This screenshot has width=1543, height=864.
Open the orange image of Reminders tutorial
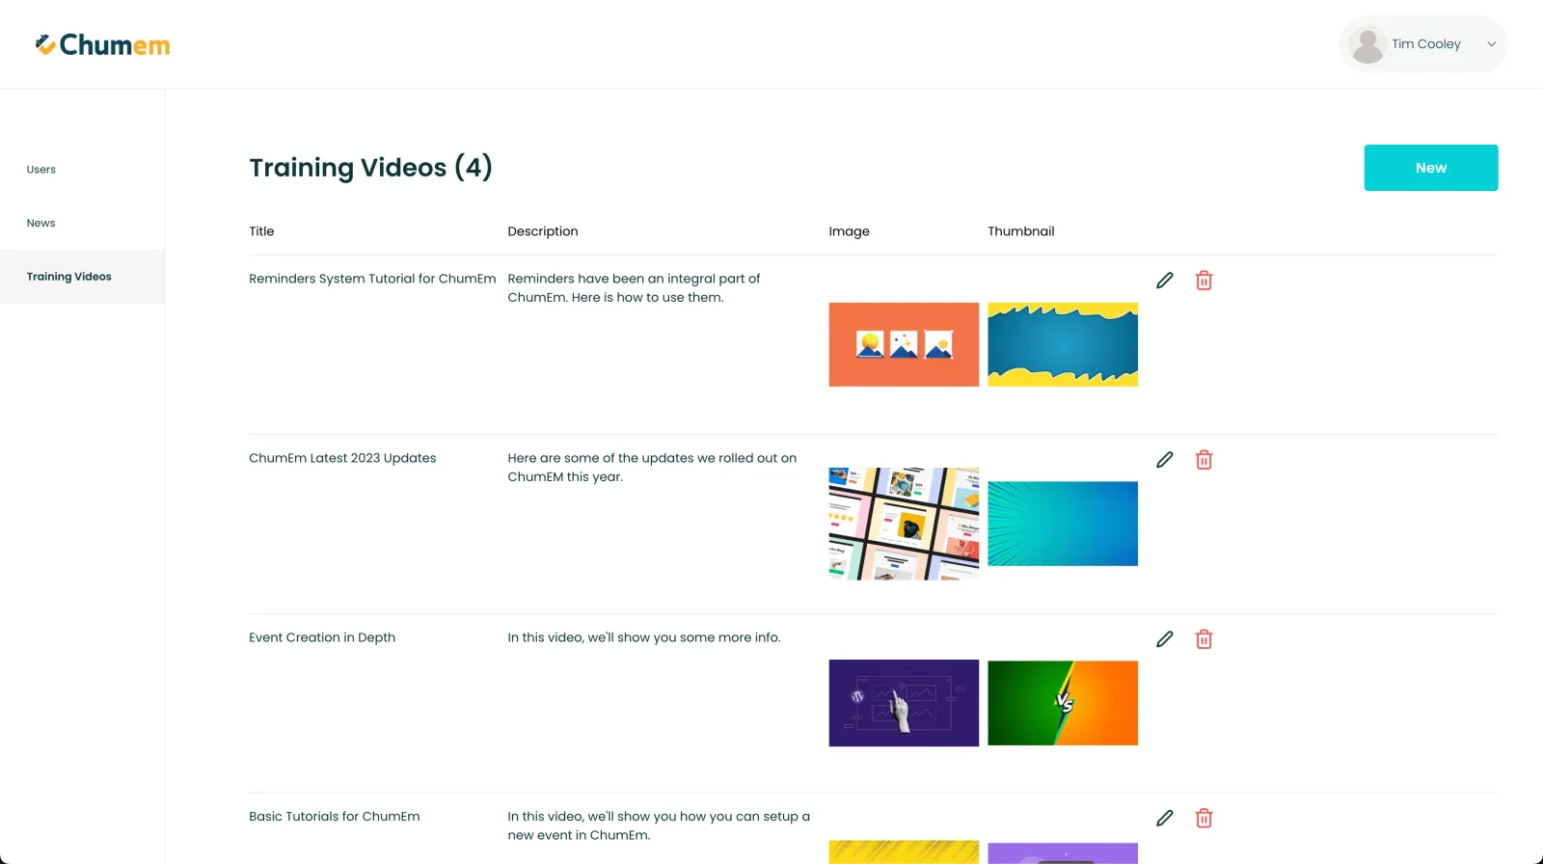(904, 344)
